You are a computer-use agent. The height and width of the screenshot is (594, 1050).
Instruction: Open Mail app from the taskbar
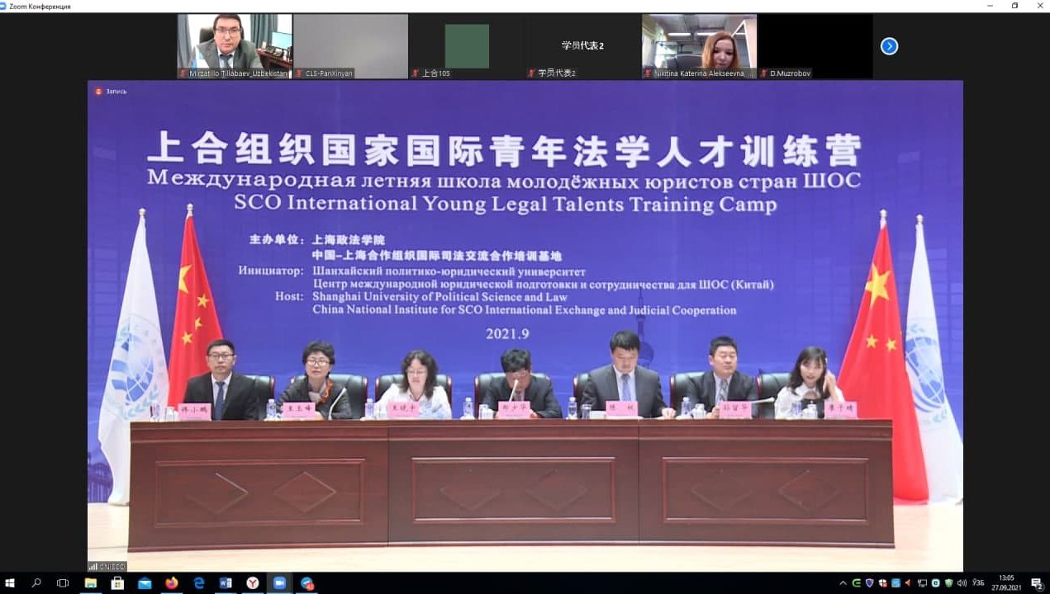[x=145, y=583]
